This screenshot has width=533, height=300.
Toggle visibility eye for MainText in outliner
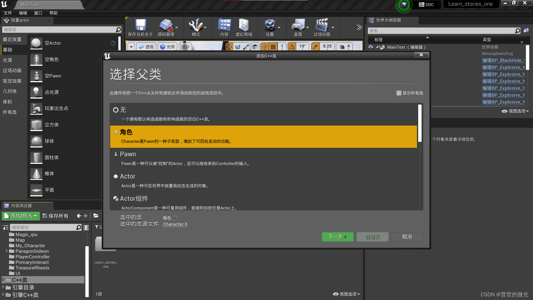371,47
